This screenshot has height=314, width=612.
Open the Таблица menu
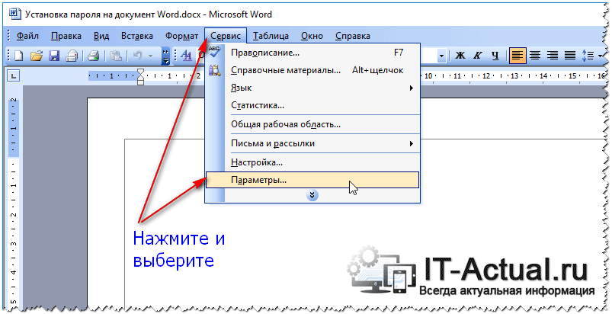271,36
